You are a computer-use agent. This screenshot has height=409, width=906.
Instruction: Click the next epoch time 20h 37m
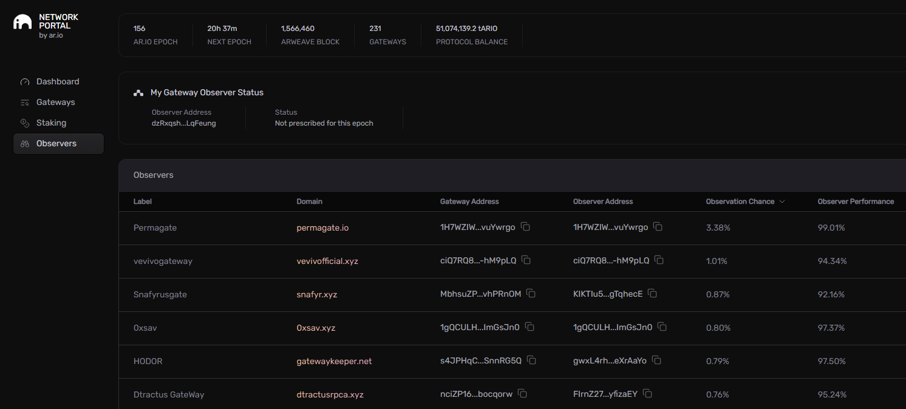pyautogui.click(x=222, y=29)
